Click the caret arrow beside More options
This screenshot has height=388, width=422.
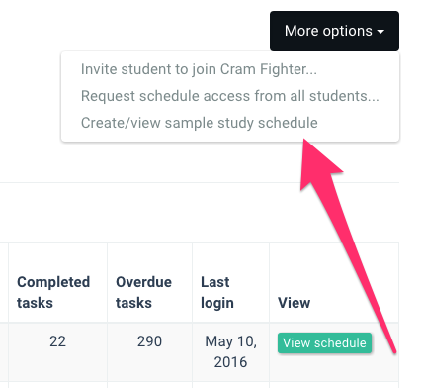380,32
